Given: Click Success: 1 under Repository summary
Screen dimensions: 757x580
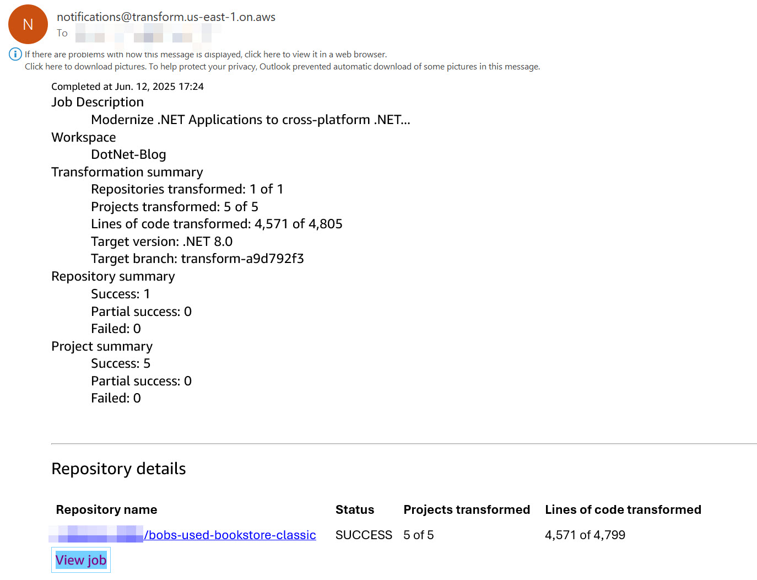Looking at the screenshot, I should [121, 294].
